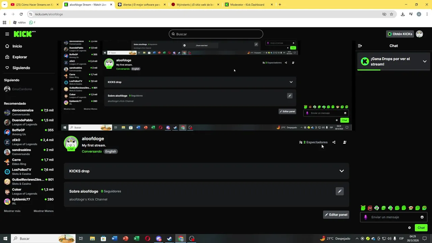The height and width of the screenshot is (243, 432).
Task: Show hidden system tray icons
Action: (357, 239)
